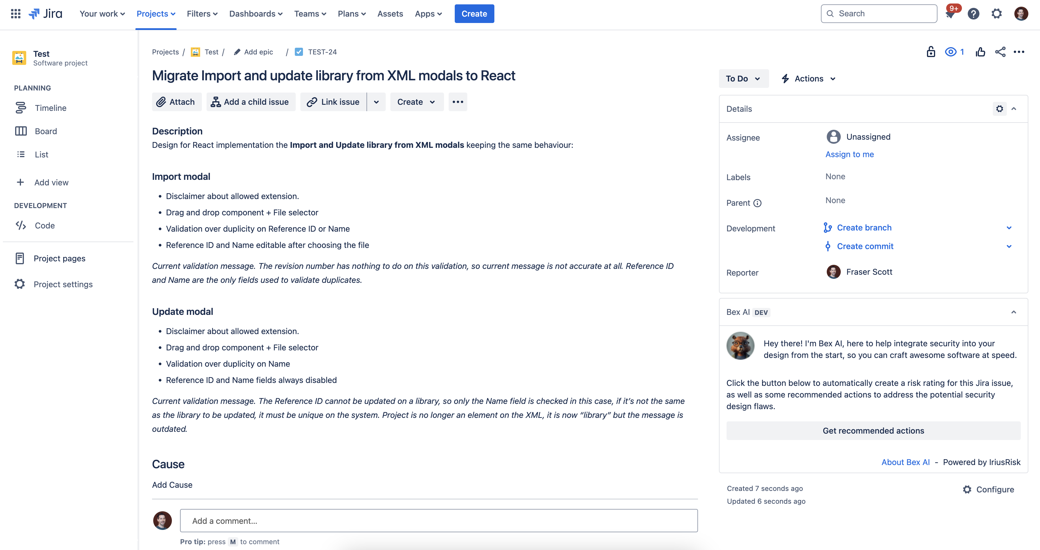Viewport: 1040px width, 550px height.
Task: Click the Details panel gear icon
Action: pos(999,109)
